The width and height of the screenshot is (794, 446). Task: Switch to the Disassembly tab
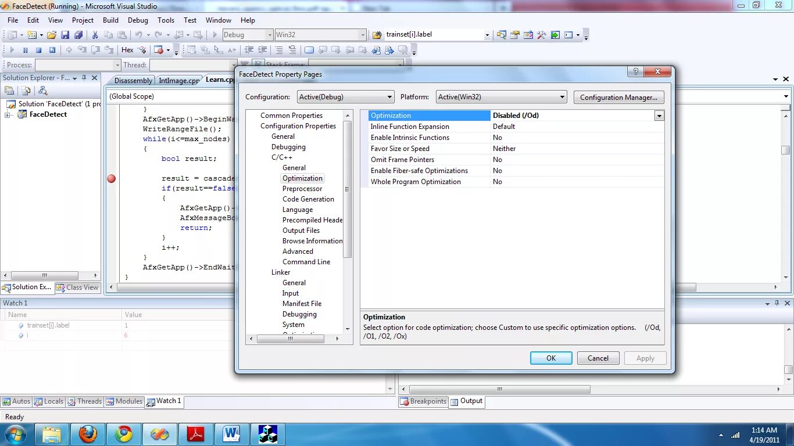pyautogui.click(x=133, y=80)
